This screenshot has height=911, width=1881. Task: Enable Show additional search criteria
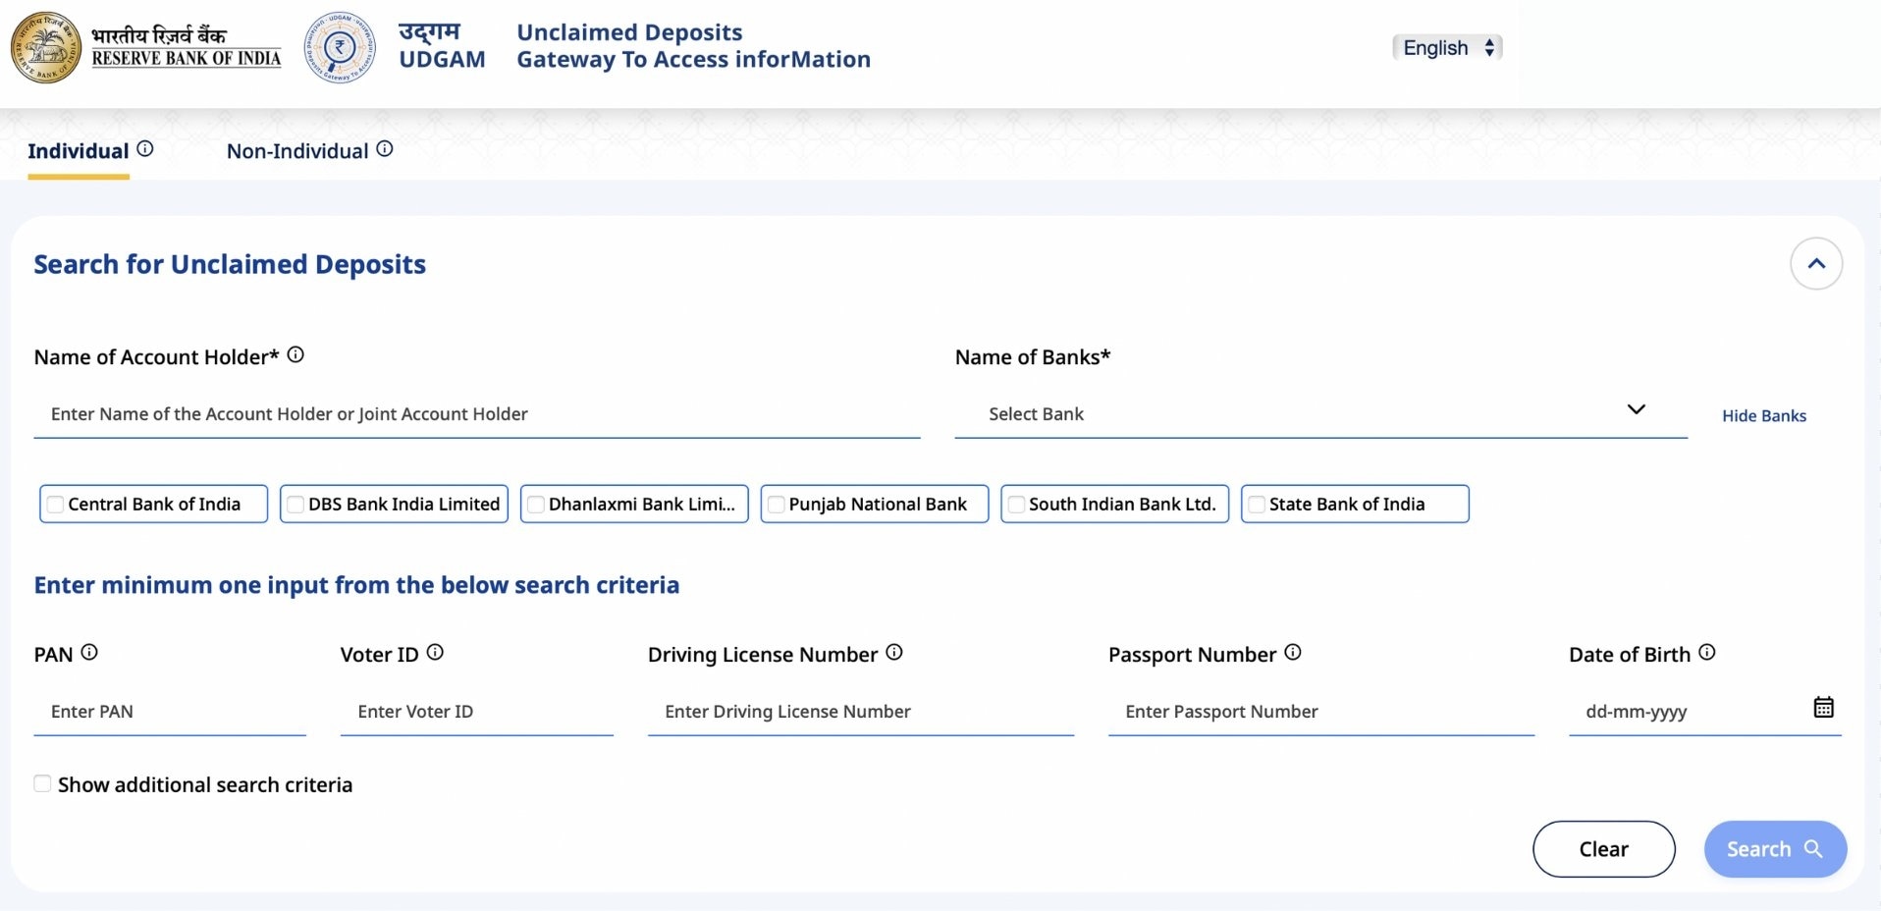click(42, 783)
